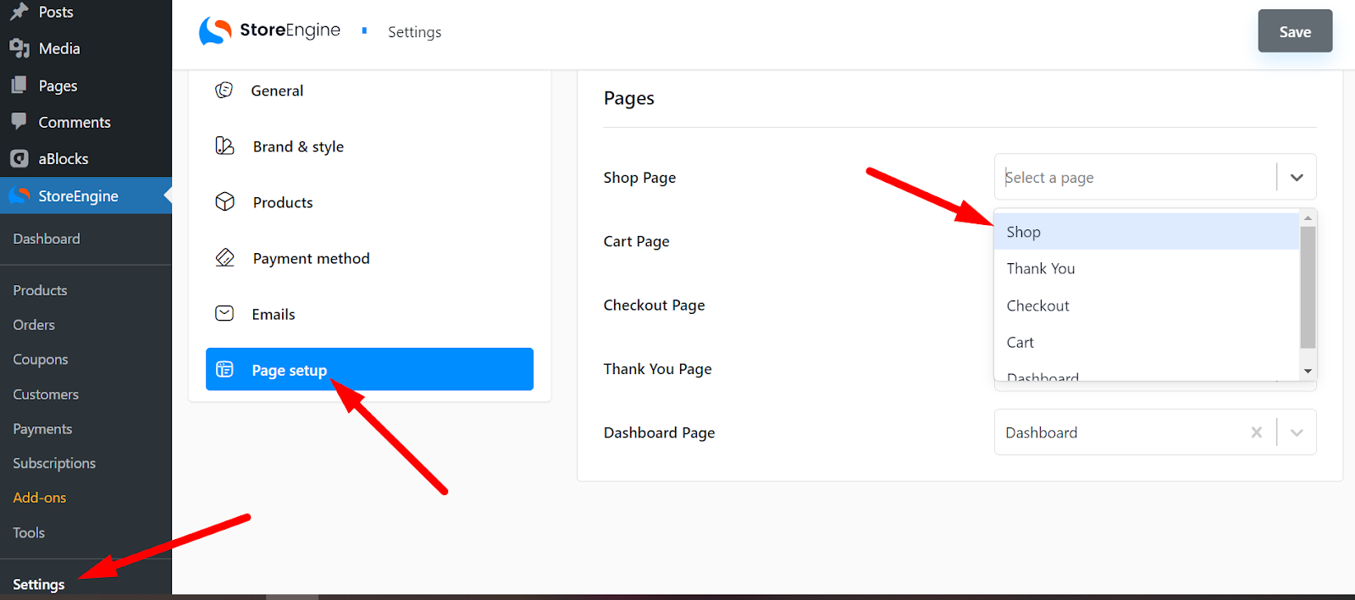Go to the Tools submenu link
This screenshot has width=1355, height=600.
pos(29,532)
